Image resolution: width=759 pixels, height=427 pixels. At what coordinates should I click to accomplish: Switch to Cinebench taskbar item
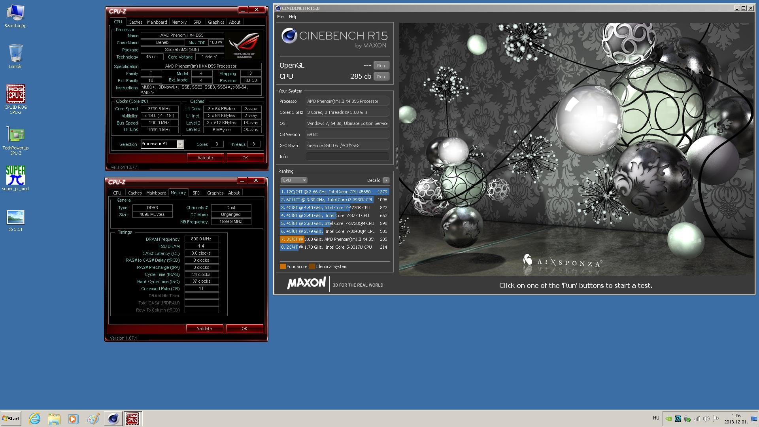click(113, 418)
